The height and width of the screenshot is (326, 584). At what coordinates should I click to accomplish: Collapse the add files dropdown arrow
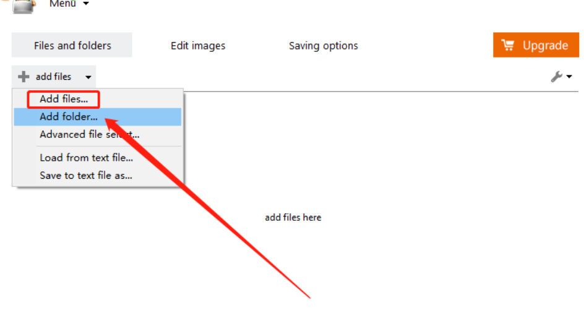(88, 77)
